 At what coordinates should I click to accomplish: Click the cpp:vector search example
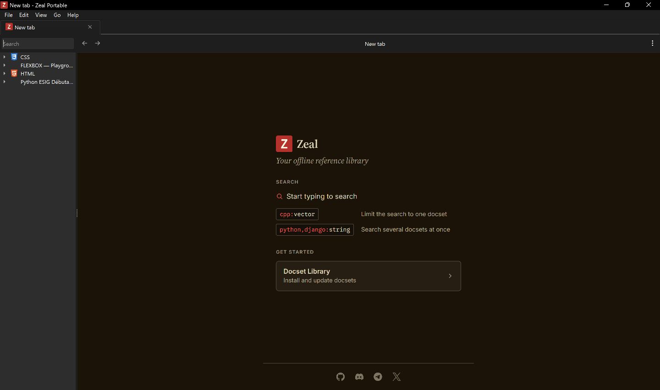click(297, 214)
